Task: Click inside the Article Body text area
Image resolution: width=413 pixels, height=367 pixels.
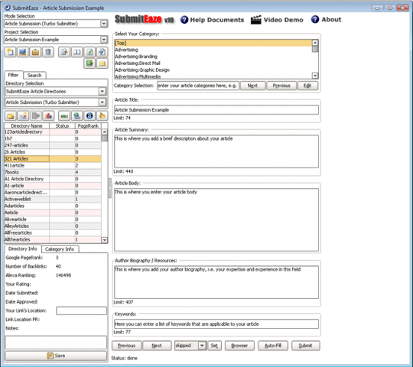Action: [x=216, y=220]
